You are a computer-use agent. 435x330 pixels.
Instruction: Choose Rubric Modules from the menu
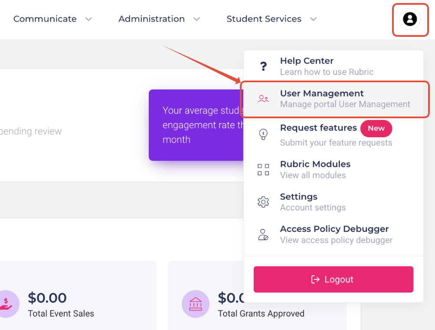point(334,170)
